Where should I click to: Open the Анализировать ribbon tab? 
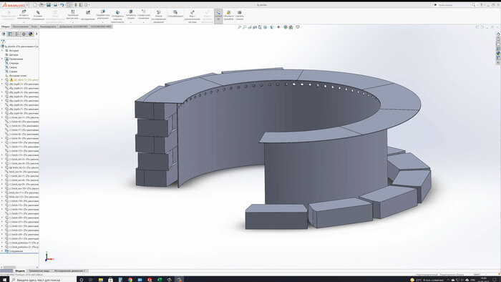point(48,26)
